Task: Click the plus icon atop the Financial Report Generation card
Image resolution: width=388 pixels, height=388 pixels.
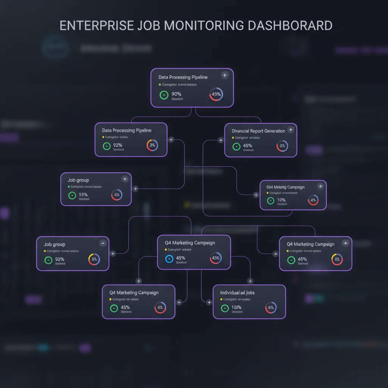Action: (291, 129)
